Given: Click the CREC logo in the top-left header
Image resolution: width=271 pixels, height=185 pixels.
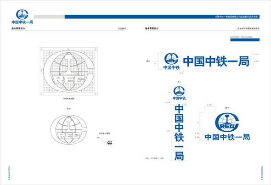Looking at the screenshot, I should coord(22,15).
